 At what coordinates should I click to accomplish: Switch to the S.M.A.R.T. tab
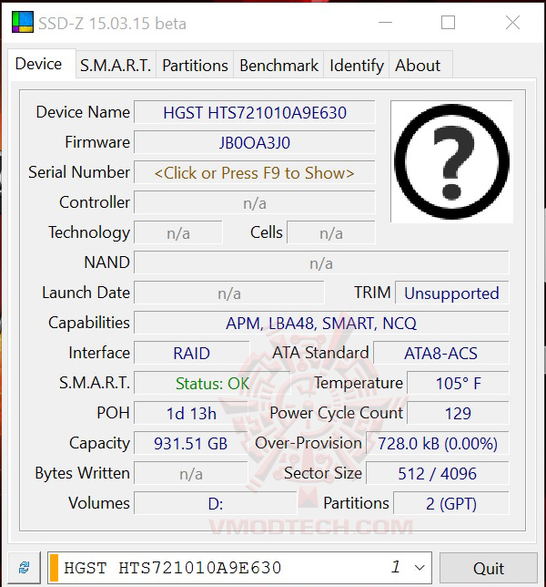[114, 66]
